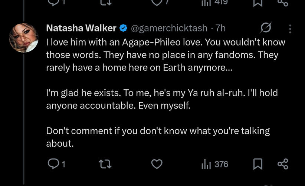The image size is (305, 186).
Task: Click the Natasha Walker display name
Action: (81, 28)
